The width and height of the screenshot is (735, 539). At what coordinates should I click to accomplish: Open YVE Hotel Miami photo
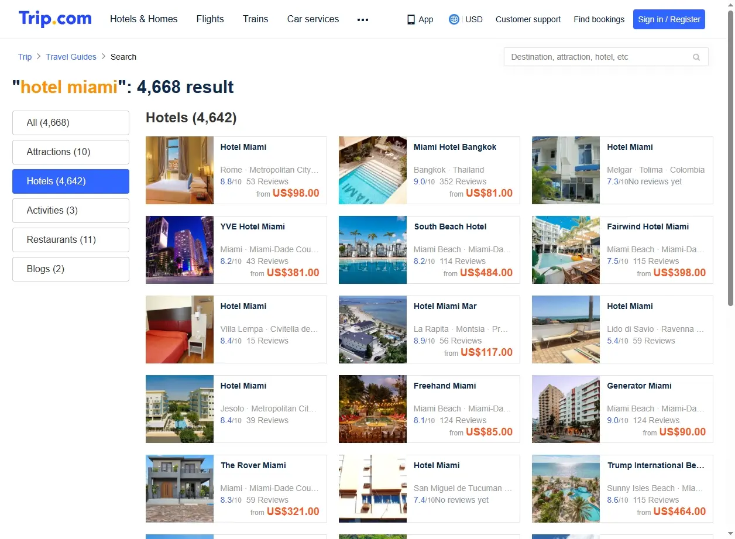[x=180, y=250]
